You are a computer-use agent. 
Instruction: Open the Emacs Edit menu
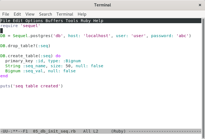[x=18, y=21]
